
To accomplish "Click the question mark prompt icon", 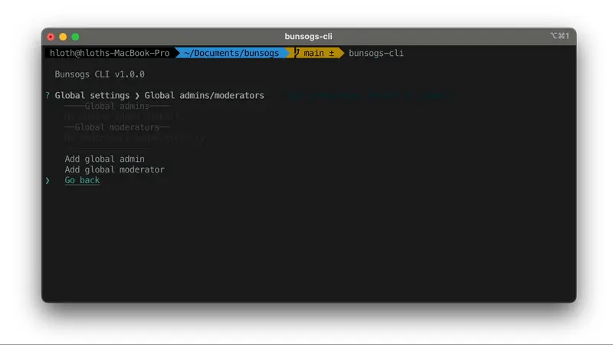I will pyautogui.click(x=48, y=95).
